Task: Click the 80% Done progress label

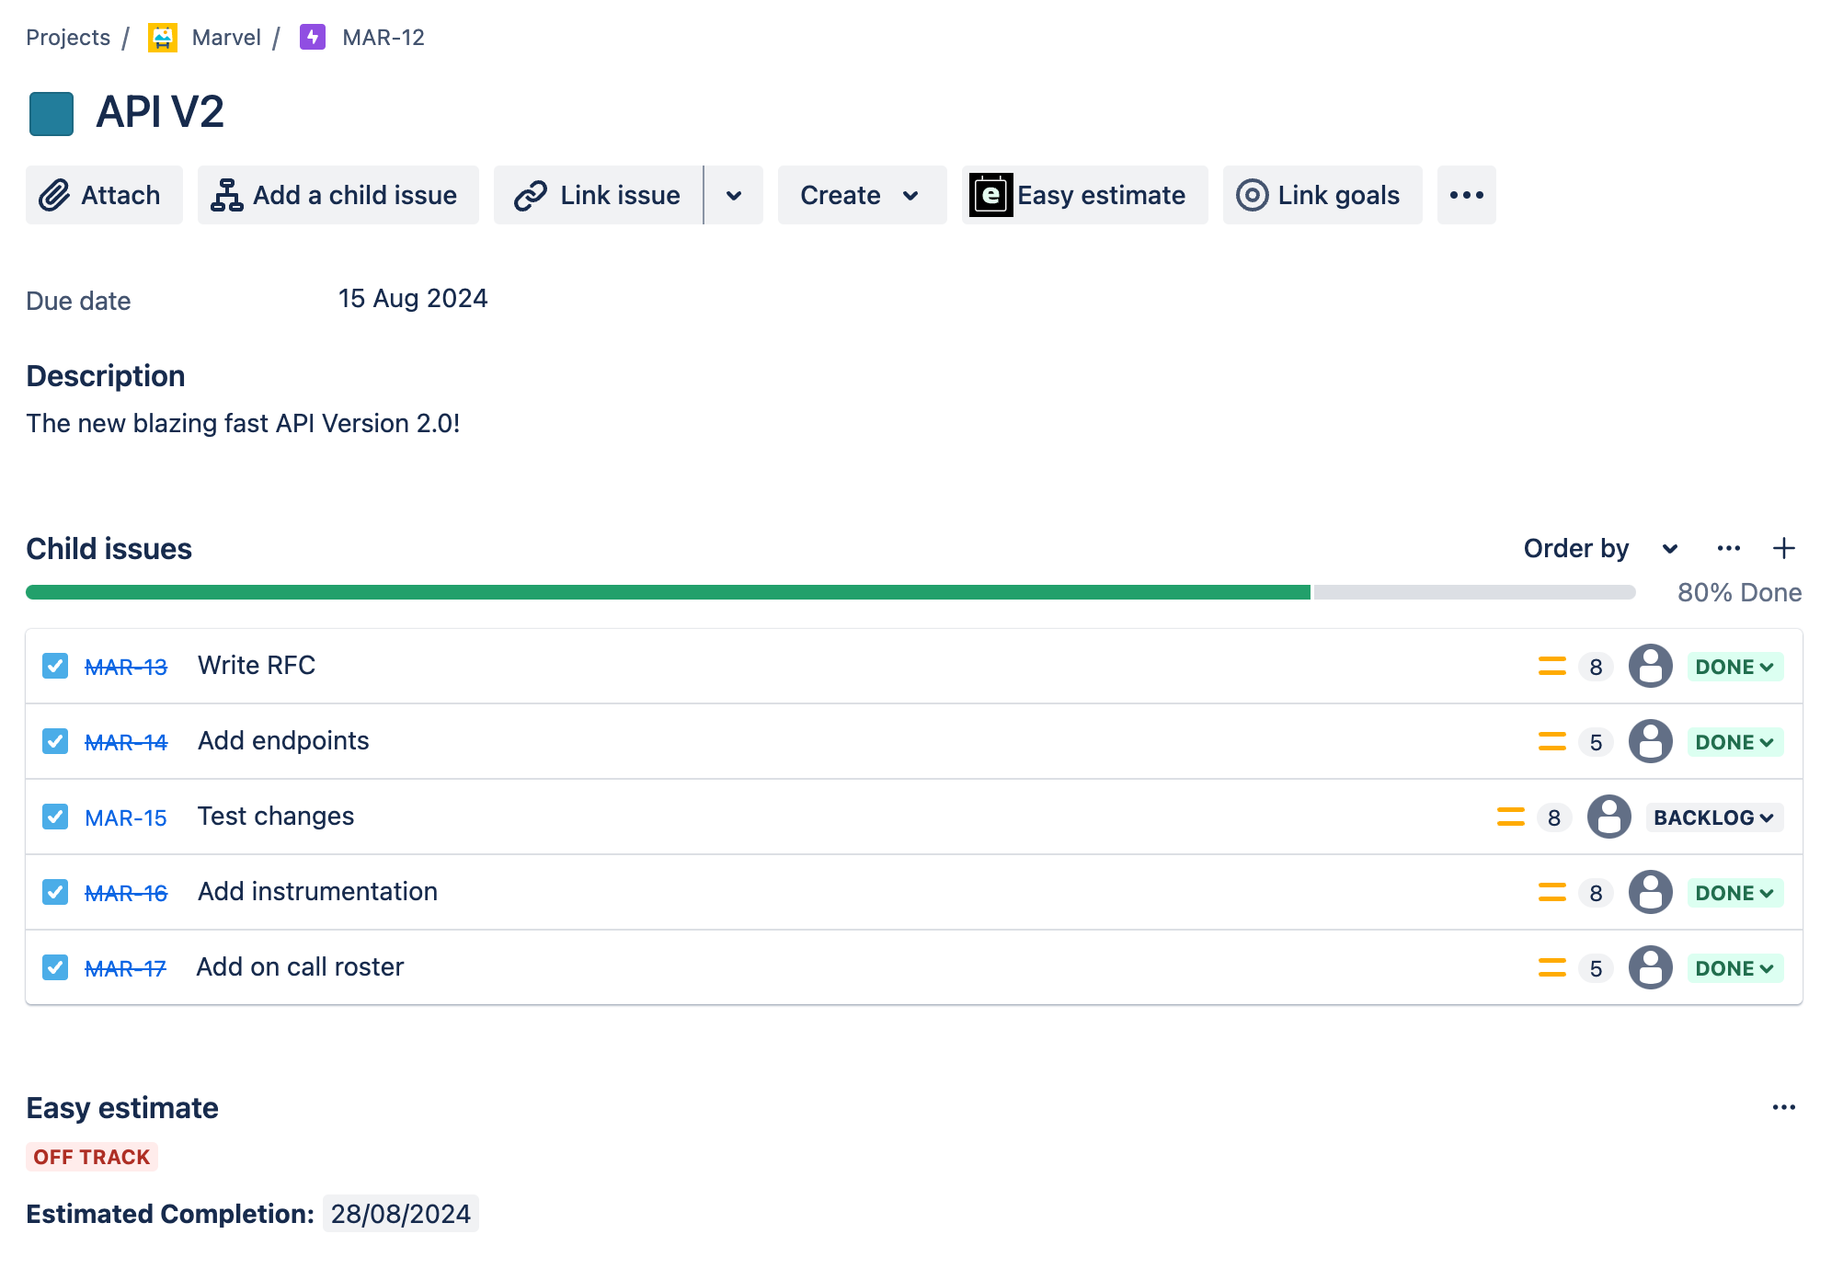Action: (x=1740, y=592)
